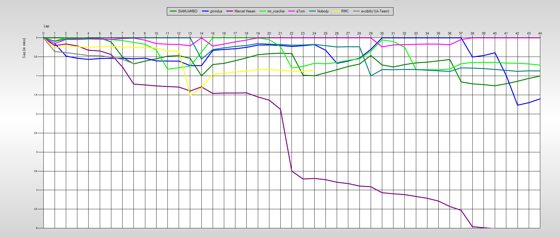Click the magenta aTom legend line swatch
The height and width of the screenshot is (238, 560).
[x=292, y=11]
